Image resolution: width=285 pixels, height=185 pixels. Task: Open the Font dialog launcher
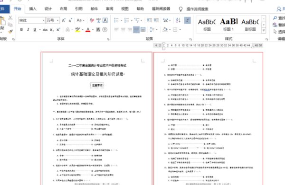(x=108, y=39)
